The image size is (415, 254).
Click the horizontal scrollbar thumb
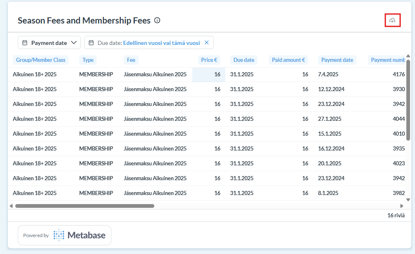(x=85, y=206)
